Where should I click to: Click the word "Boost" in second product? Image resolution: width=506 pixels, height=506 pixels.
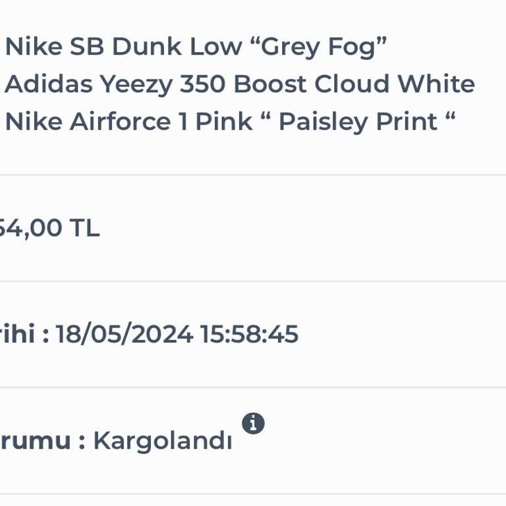[x=270, y=84]
